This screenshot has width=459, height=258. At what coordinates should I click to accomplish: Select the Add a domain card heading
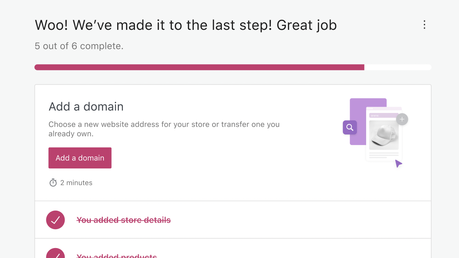point(86,107)
